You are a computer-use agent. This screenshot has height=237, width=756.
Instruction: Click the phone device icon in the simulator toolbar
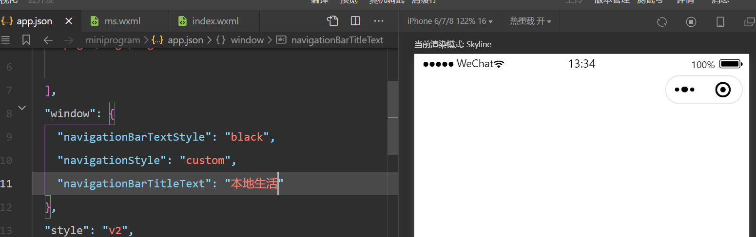pos(720,21)
